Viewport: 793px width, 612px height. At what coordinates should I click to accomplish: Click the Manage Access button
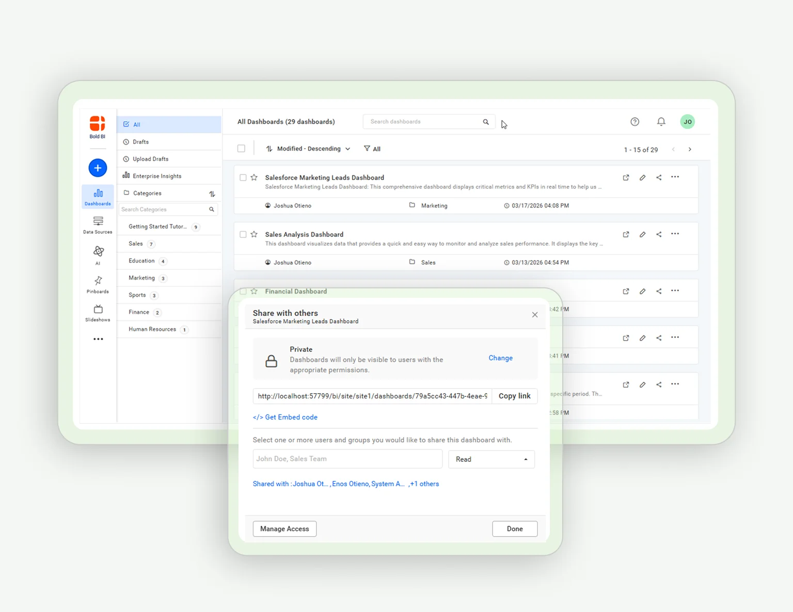[284, 529]
